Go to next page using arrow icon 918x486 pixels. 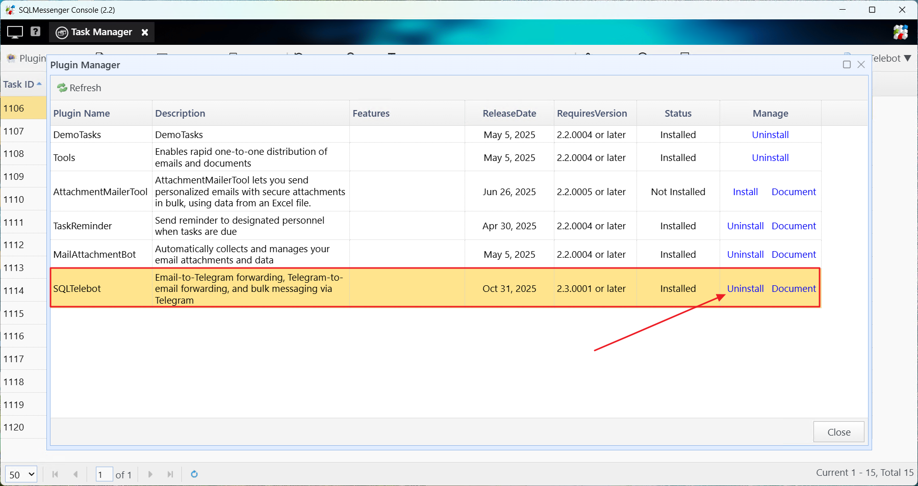coord(150,474)
